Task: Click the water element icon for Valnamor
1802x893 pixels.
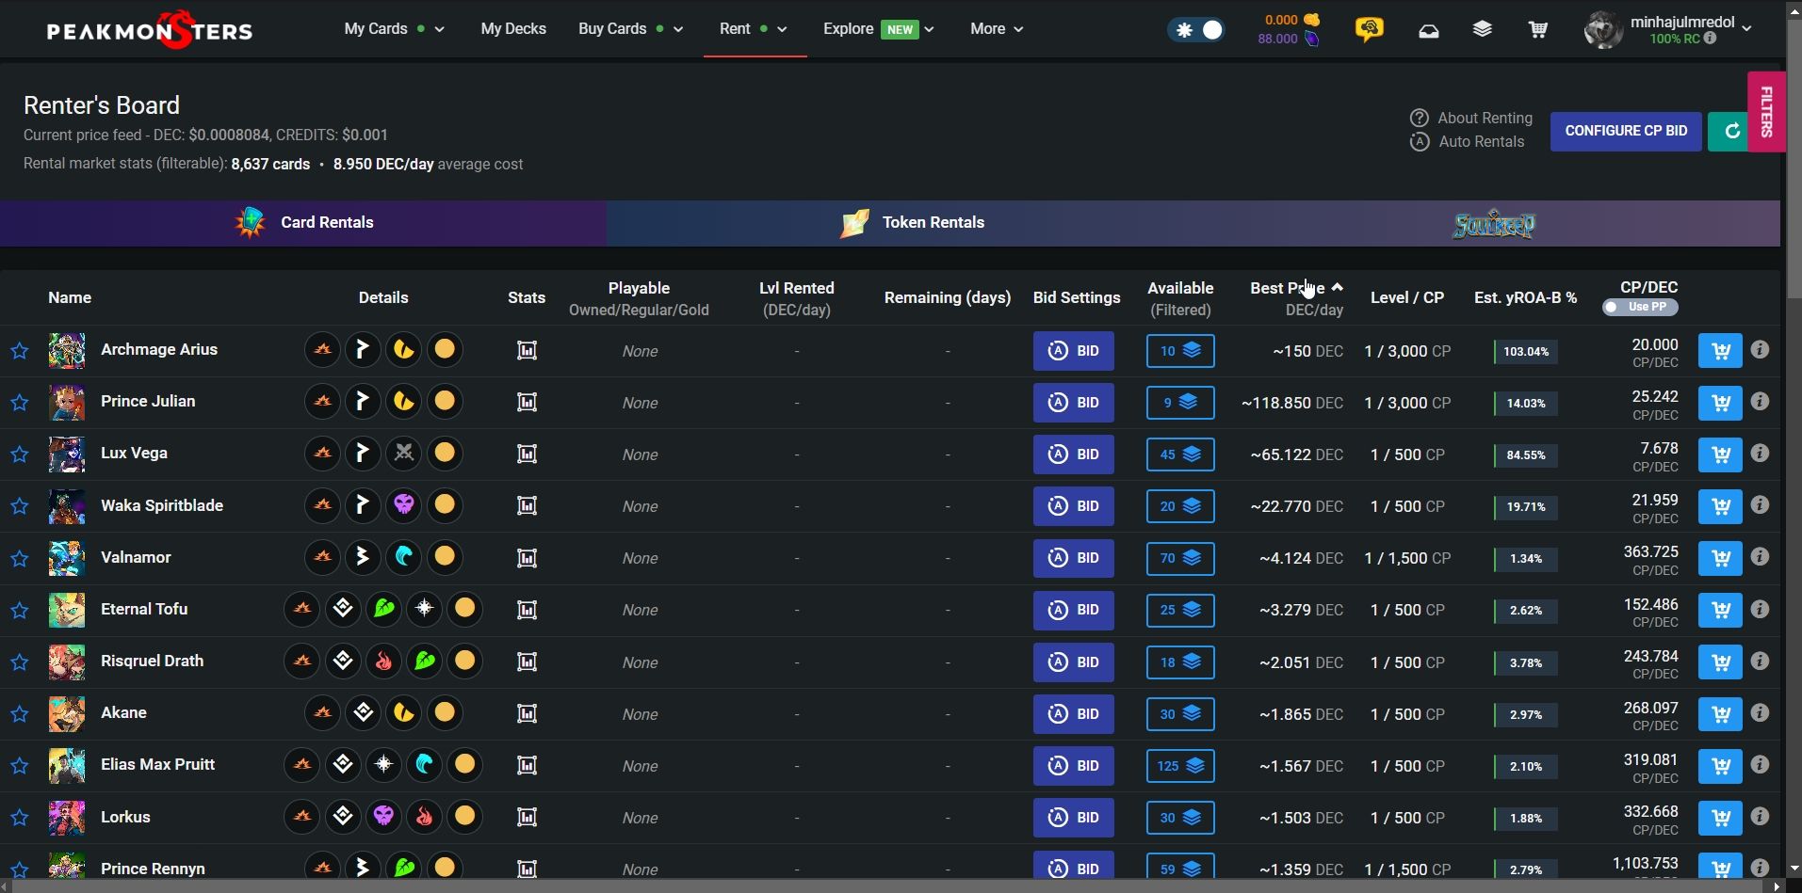Action: (404, 557)
